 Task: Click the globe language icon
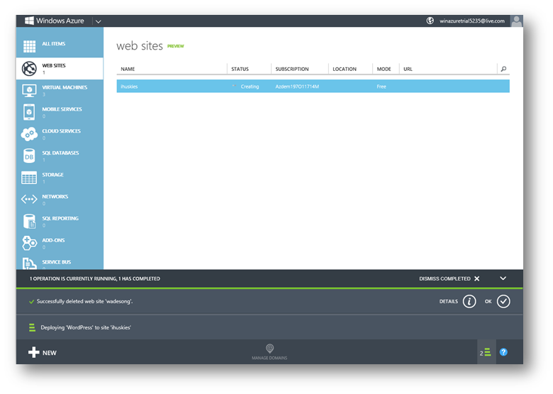tap(430, 21)
